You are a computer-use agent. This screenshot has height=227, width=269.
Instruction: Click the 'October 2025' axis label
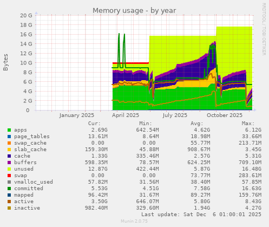[x=225, y=115]
